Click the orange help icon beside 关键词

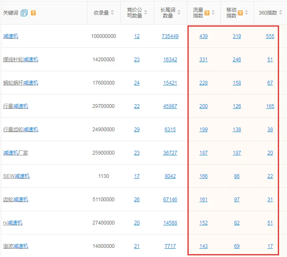click(x=33, y=13)
